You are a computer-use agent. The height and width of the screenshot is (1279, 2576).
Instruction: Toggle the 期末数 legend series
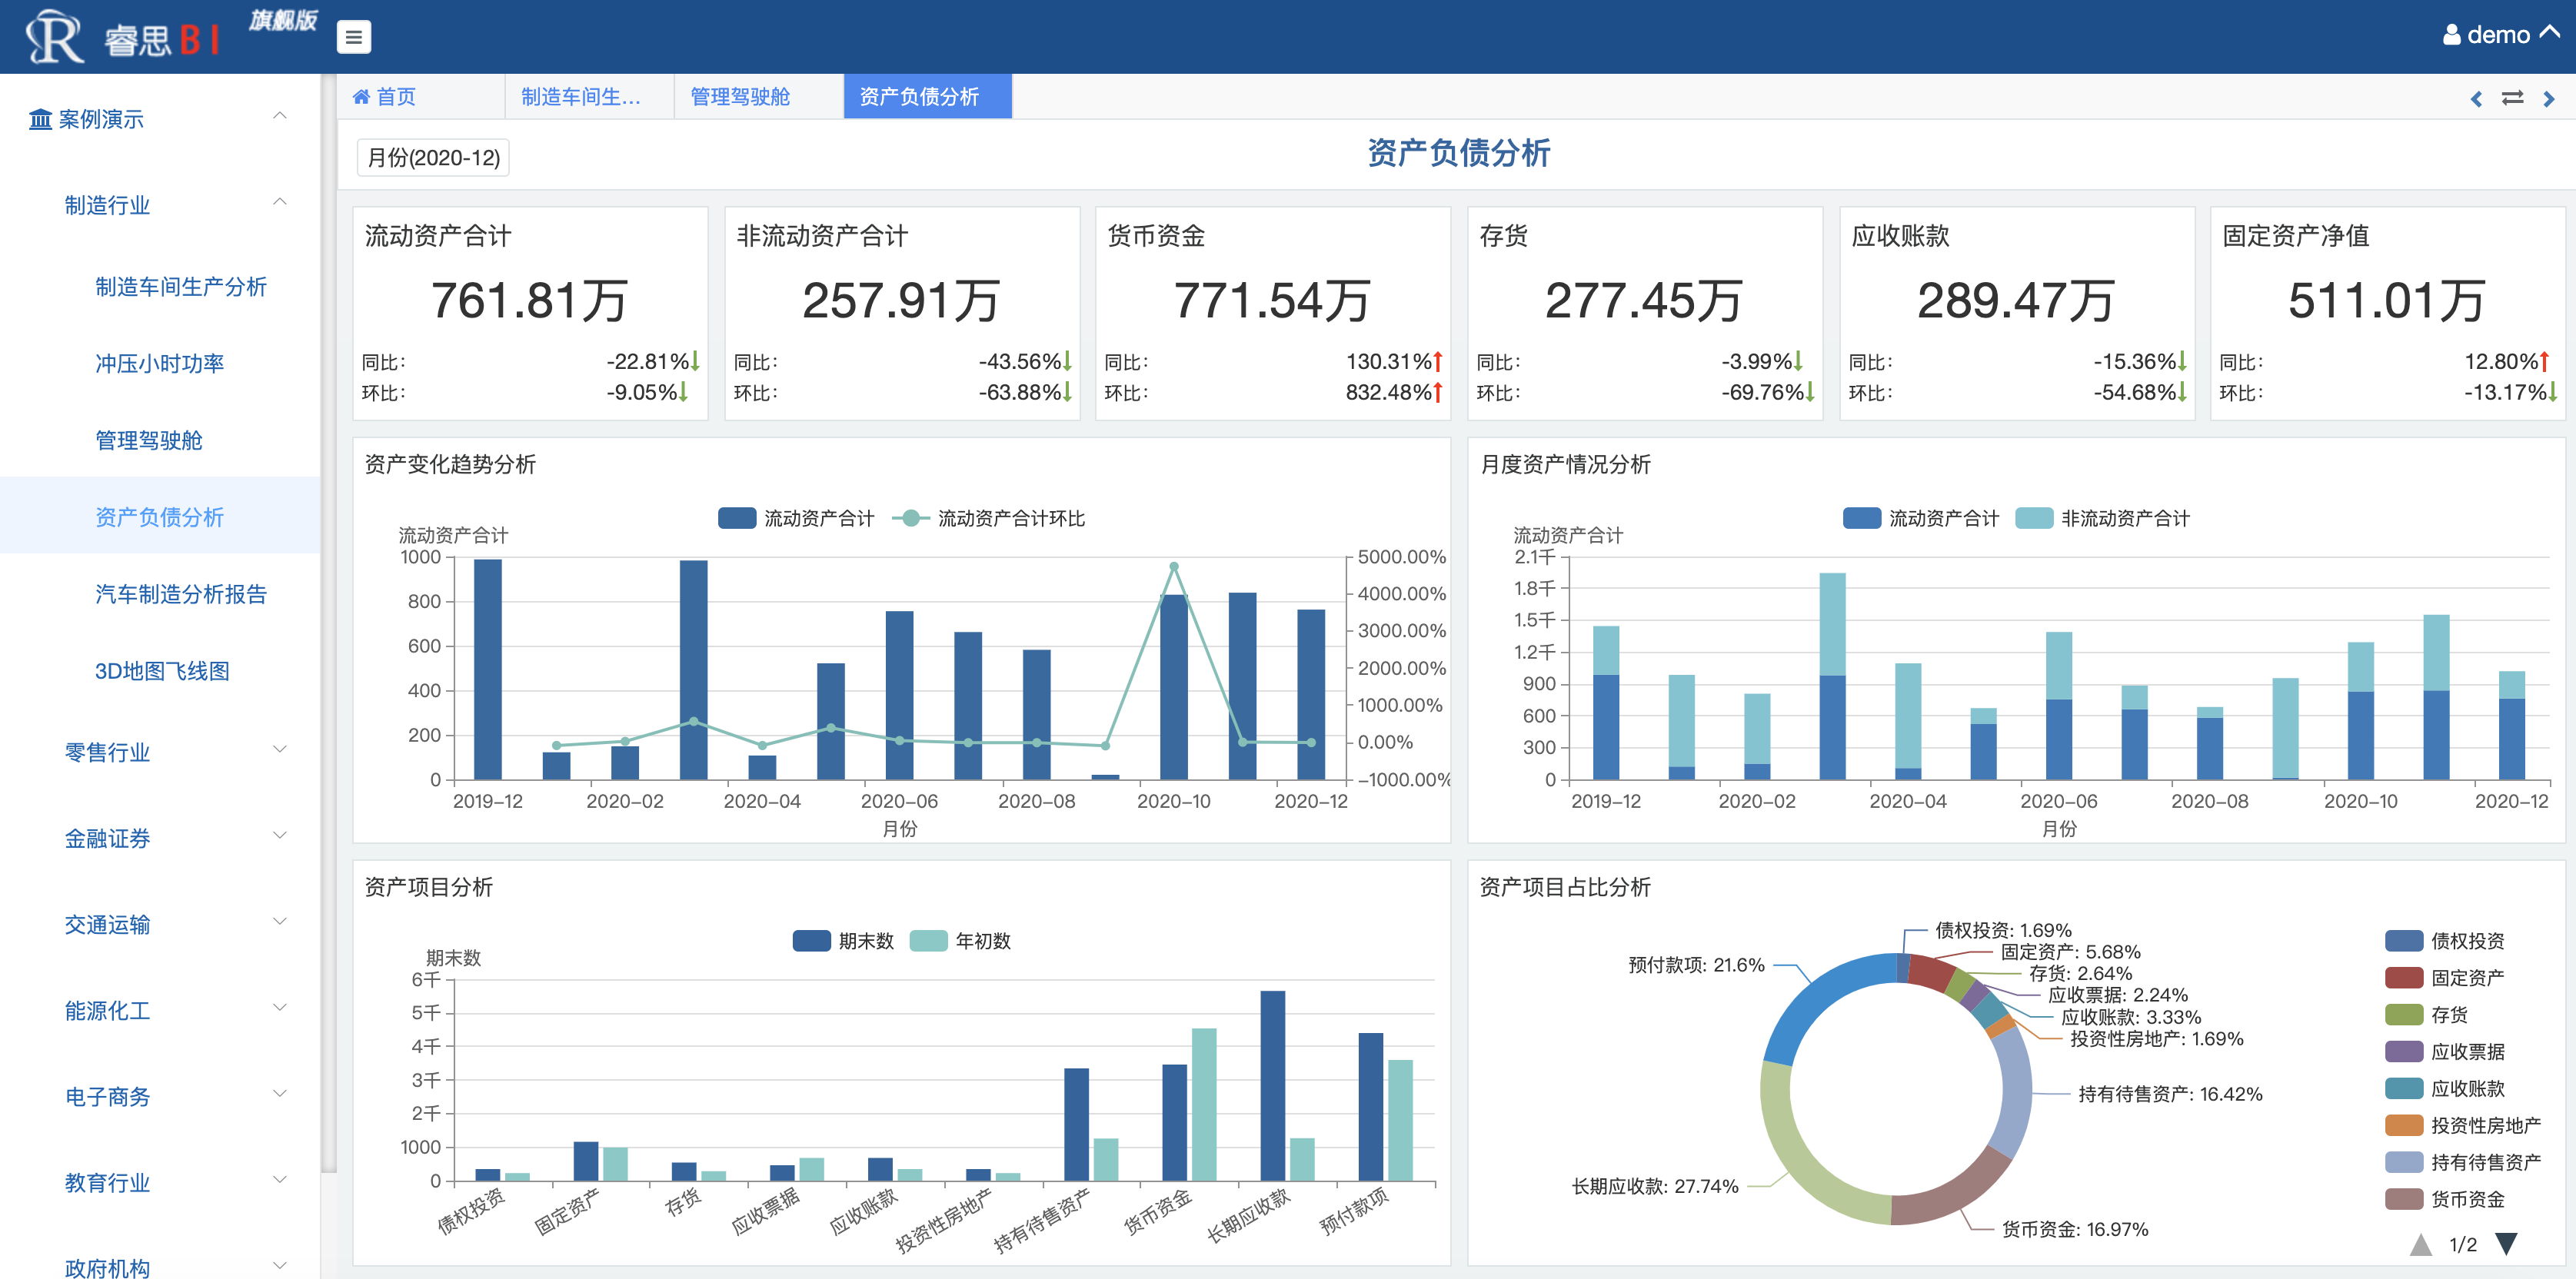[843, 942]
